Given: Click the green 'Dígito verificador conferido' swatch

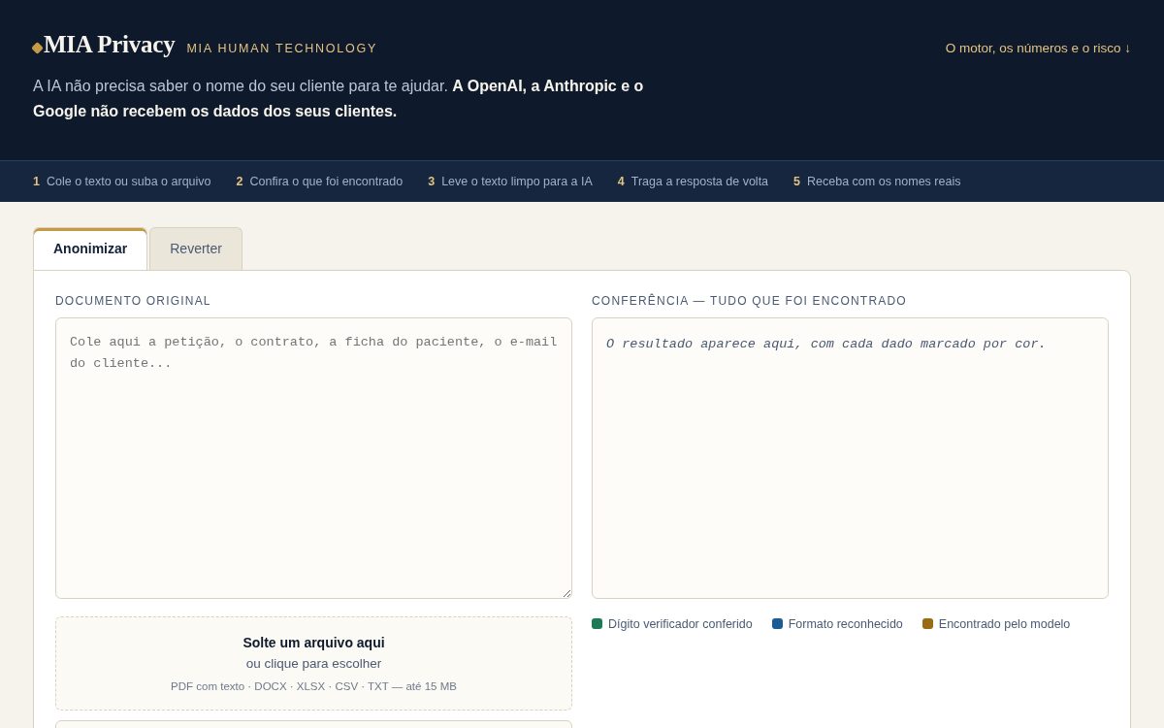Looking at the screenshot, I should (x=598, y=624).
